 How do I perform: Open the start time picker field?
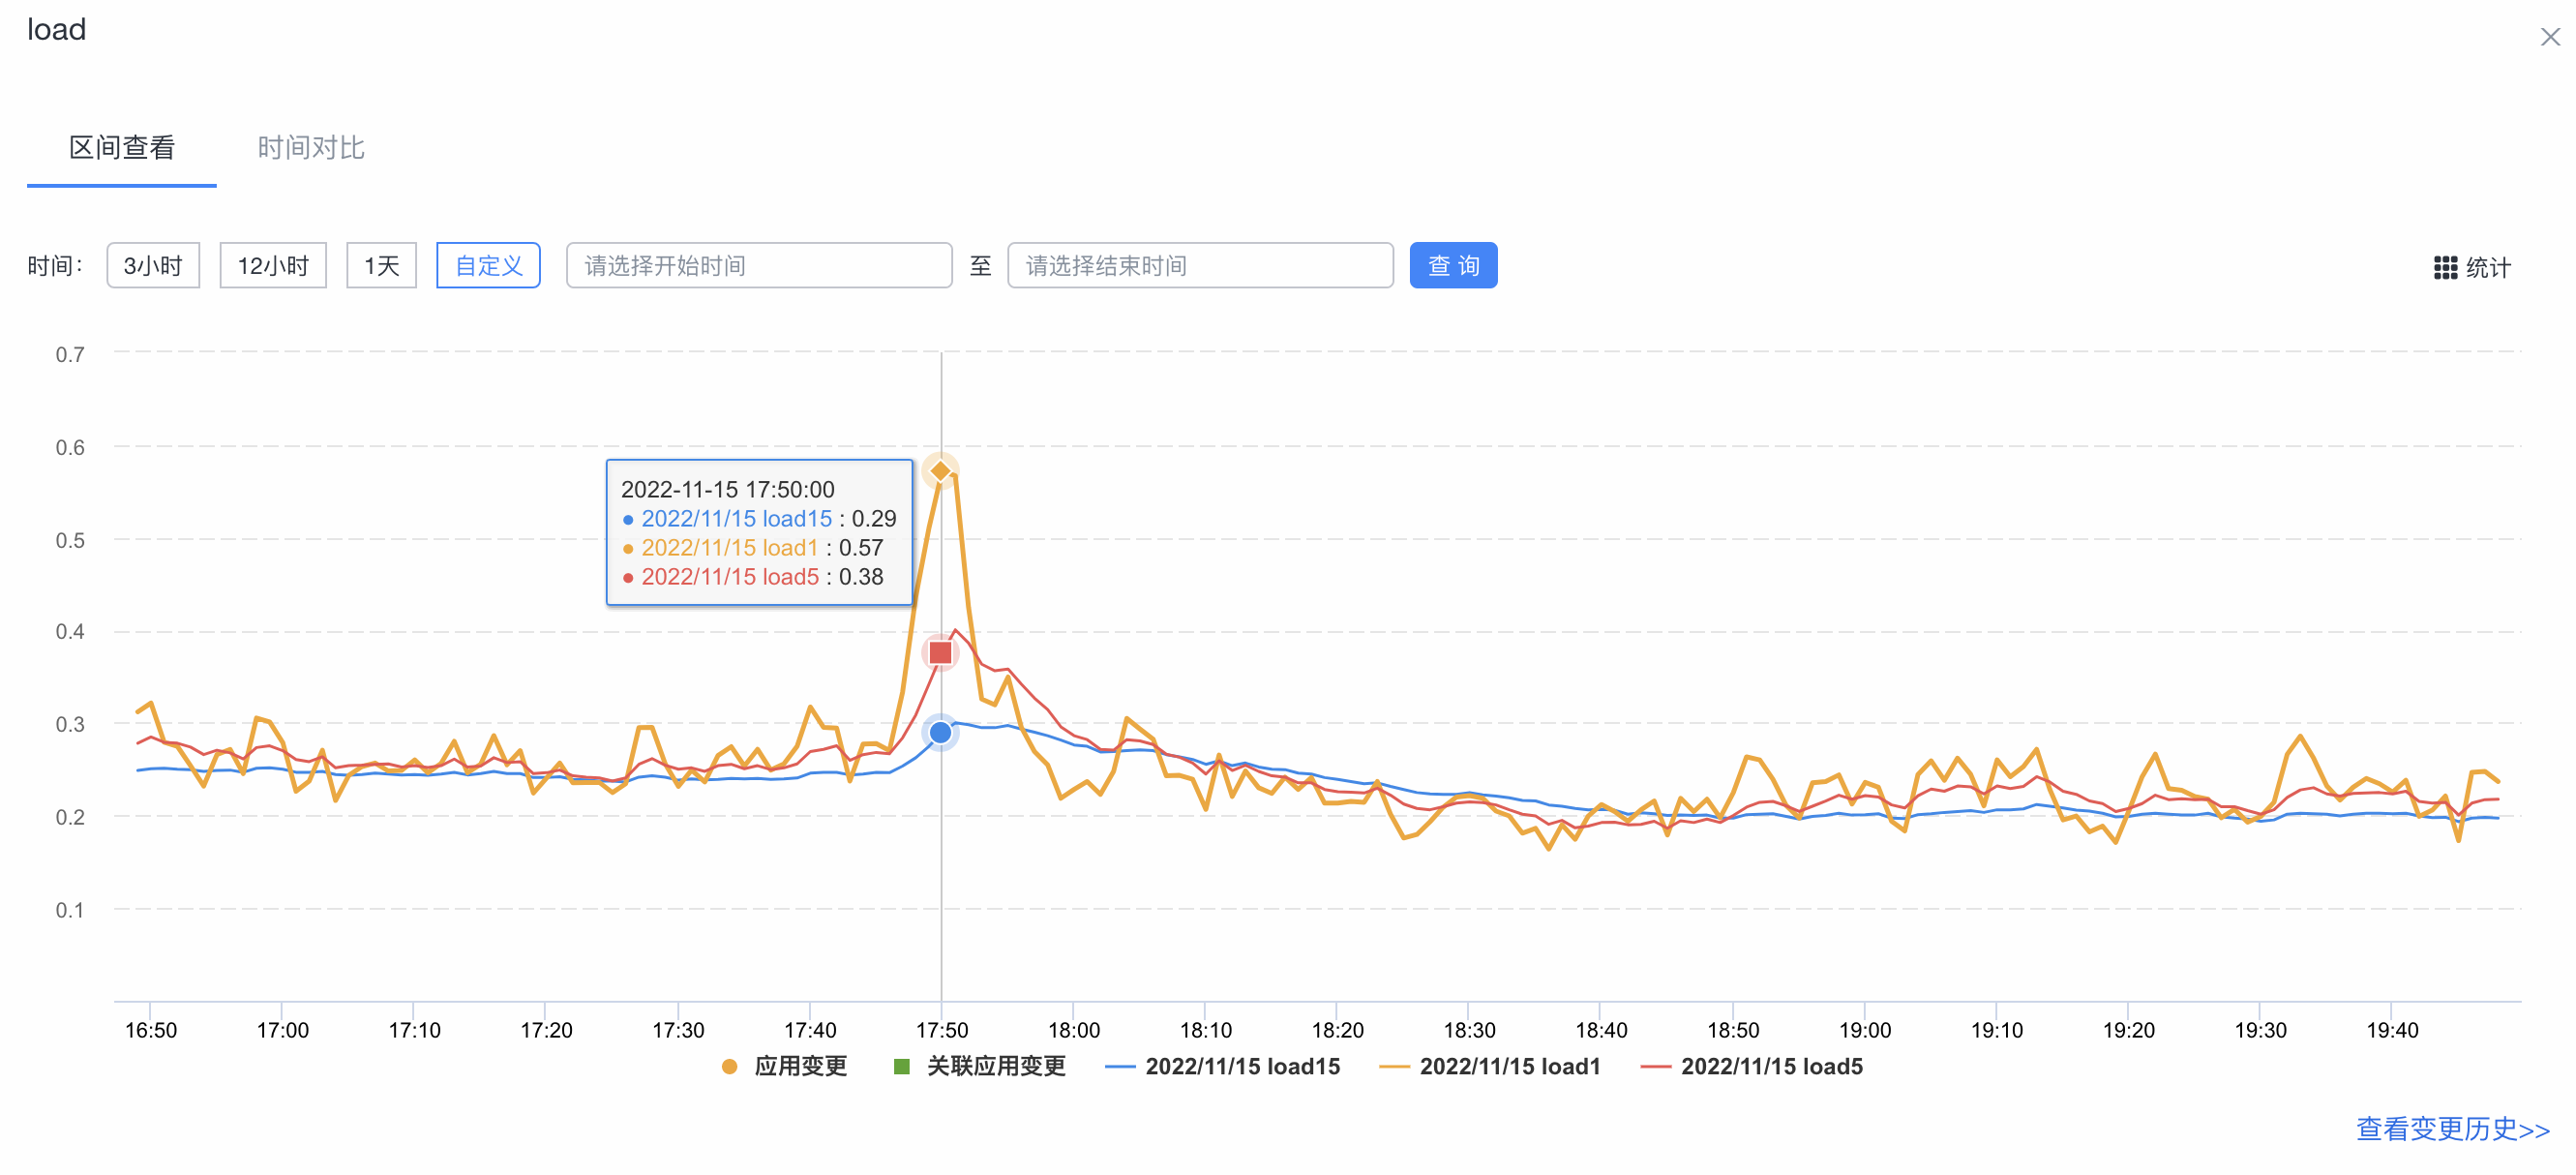(758, 266)
